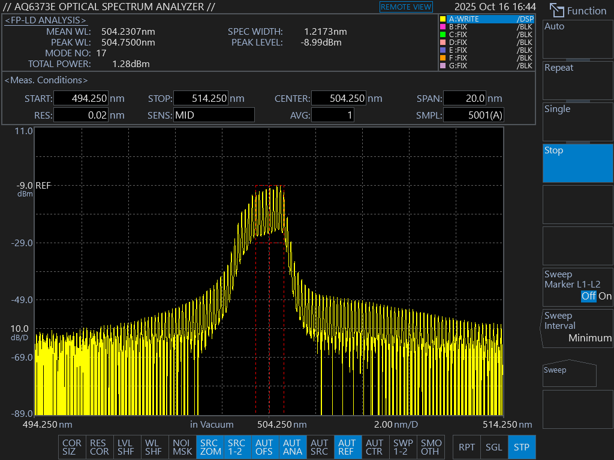Expand the Sweep submenu key
This screenshot has width=614, height=460.
[x=570, y=374]
